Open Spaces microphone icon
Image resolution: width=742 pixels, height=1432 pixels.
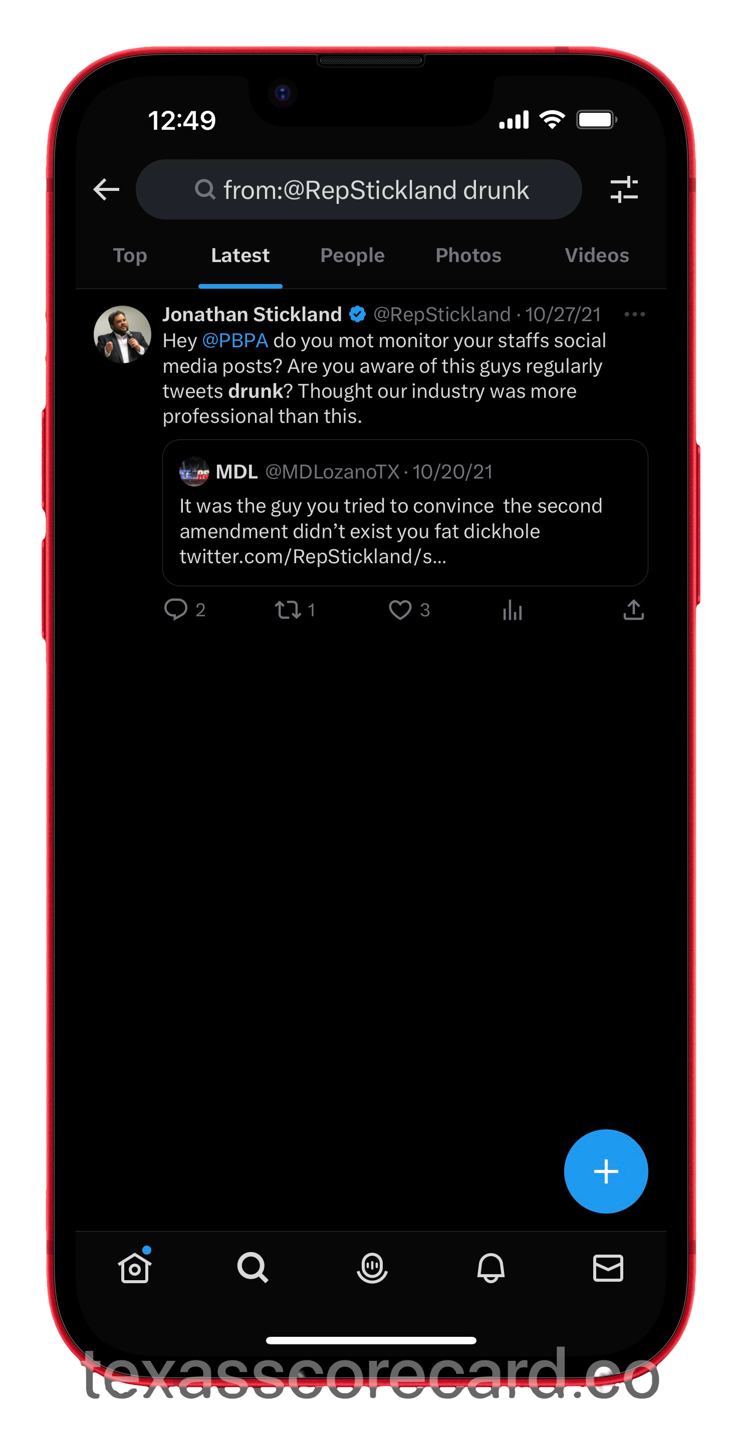click(371, 1268)
